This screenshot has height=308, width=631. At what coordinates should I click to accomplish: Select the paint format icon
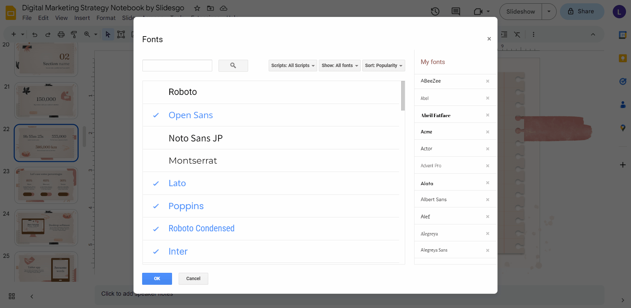tap(74, 34)
